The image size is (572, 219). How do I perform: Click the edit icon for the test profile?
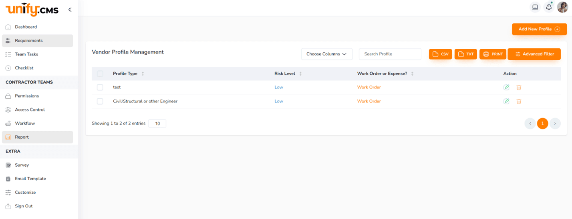click(x=506, y=88)
